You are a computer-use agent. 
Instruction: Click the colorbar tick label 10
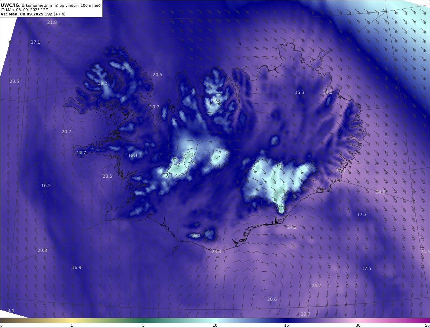[215, 325]
